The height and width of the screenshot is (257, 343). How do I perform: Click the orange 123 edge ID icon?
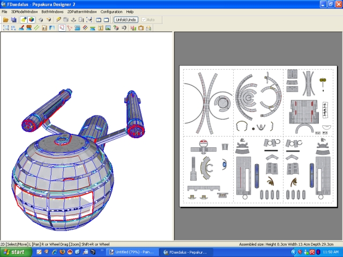click(29, 28)
